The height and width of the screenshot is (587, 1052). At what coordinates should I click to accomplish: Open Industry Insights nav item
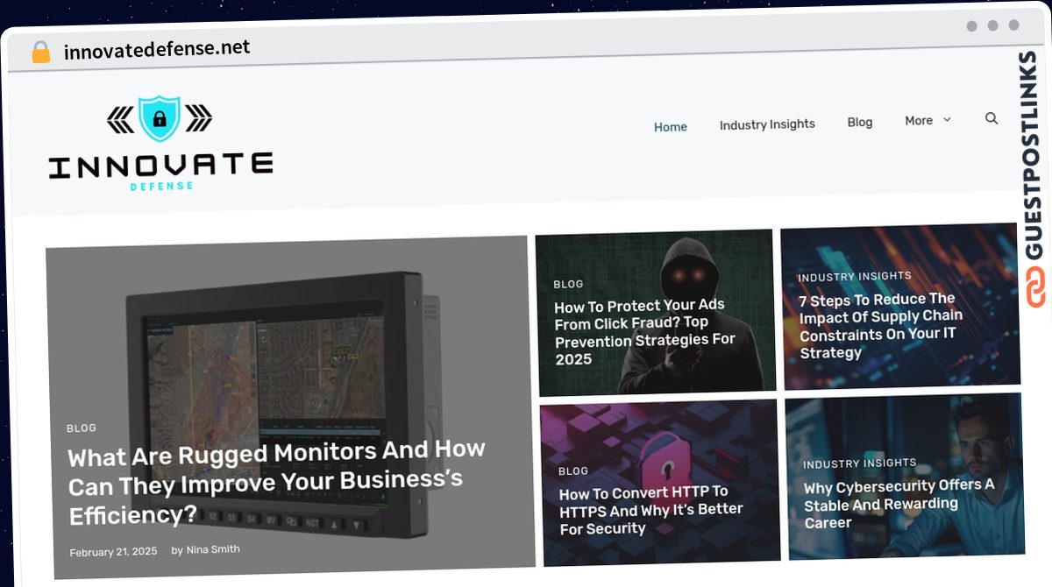coord(767,124)
